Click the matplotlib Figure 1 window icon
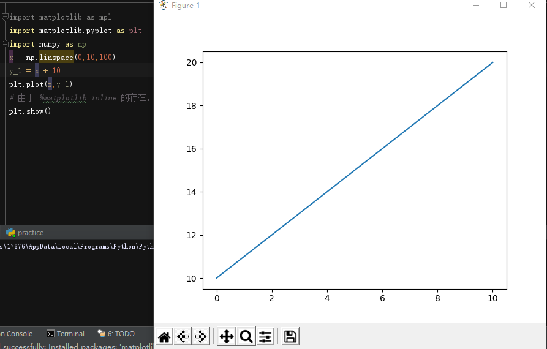This screenshot has height=349, width=547. 164,6
